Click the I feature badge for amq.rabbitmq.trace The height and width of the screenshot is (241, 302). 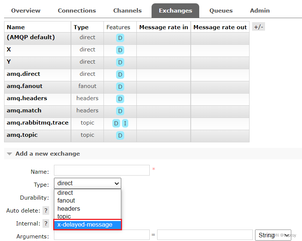125,123
